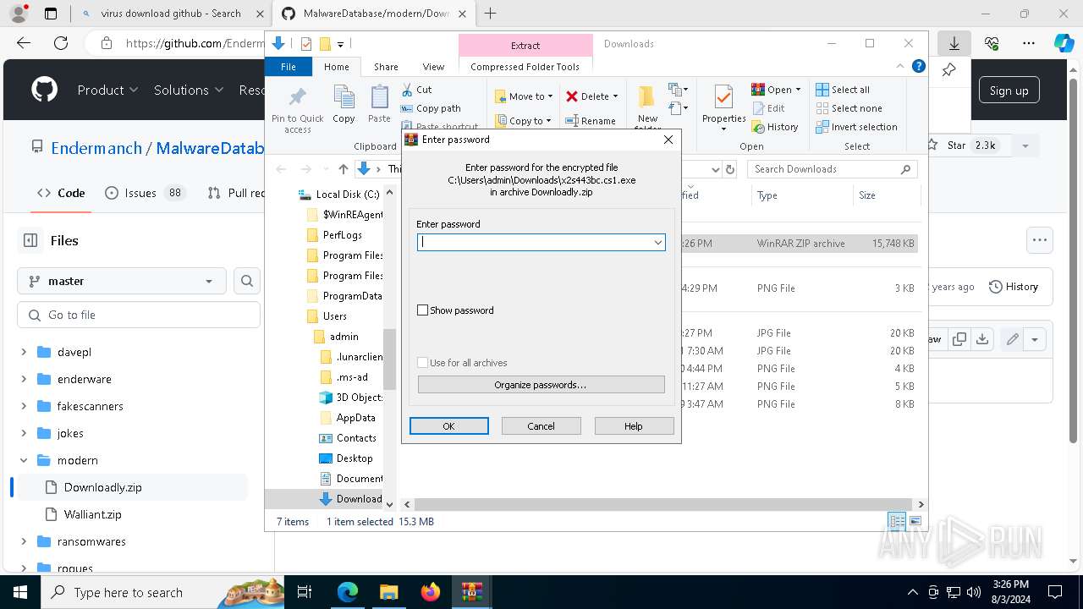Click the GitHub logo icon

pyautogui.click(x=45, y=90)
